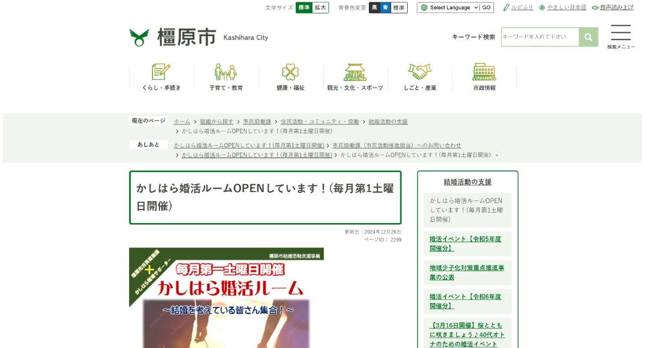The height and width of the screenshot is (348, 645).
Task: Open the 市政情報 building icon
Action: 484,72
